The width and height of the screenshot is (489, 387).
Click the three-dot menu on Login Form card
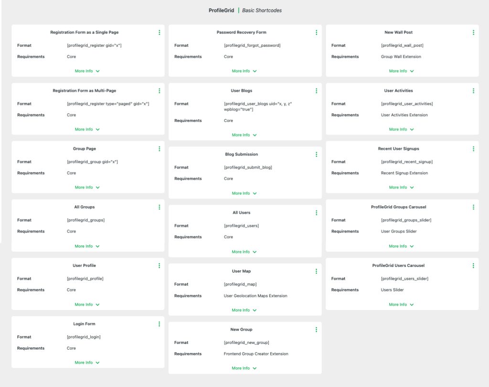click(159, 324)
